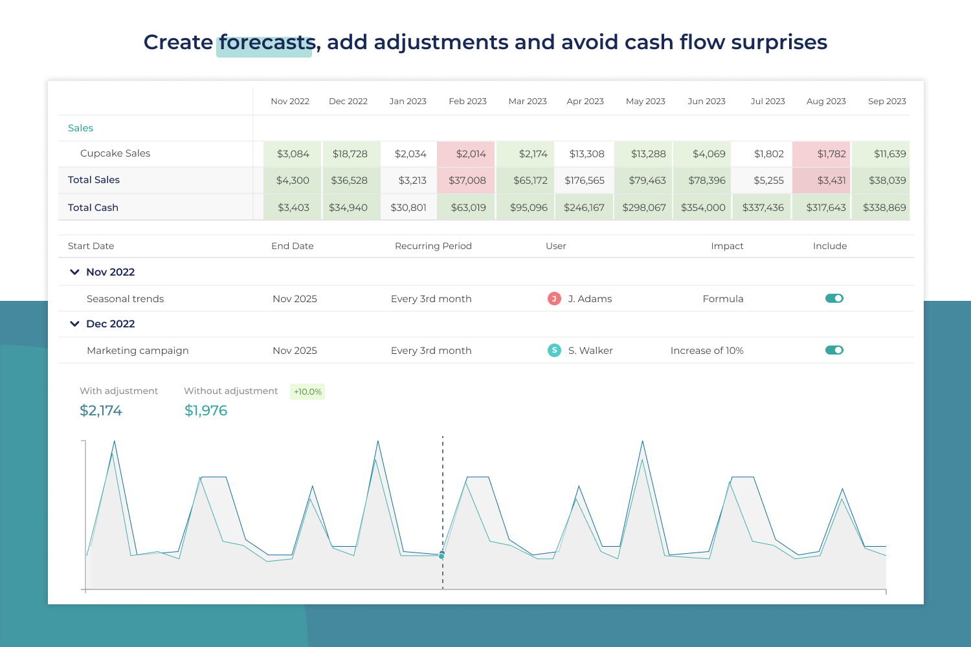Select the Cupcake Sales row label
Image resolution: width=971 pixels, height=647 pixels.
(115, 153)
